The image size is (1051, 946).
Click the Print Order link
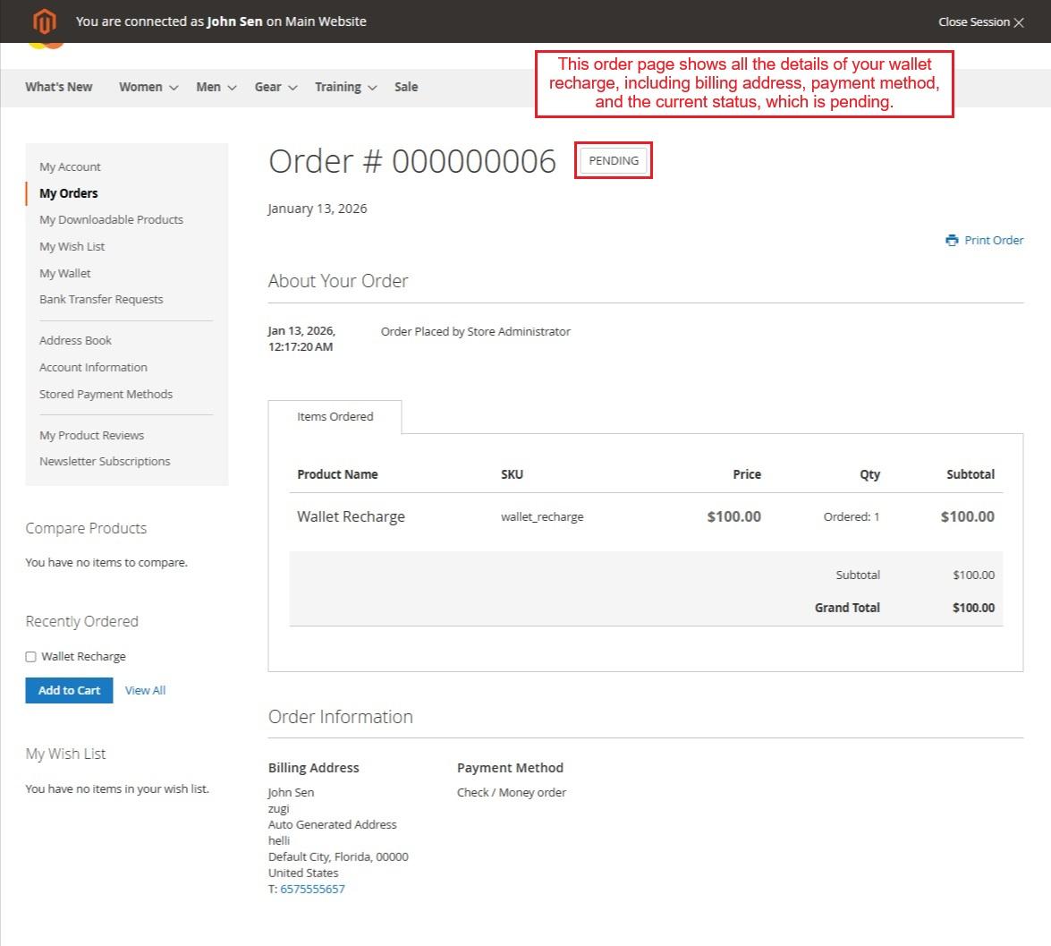(993, 240)
